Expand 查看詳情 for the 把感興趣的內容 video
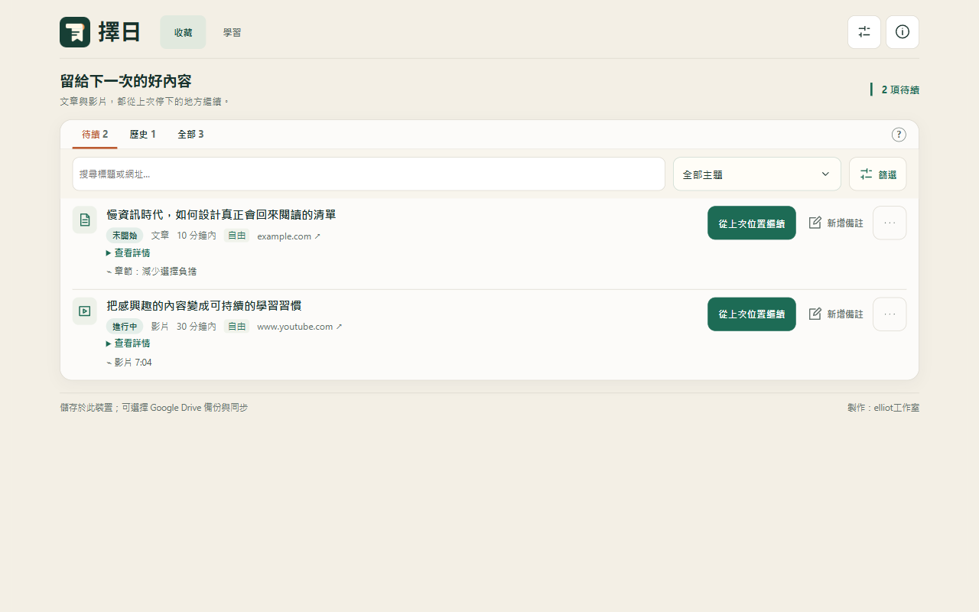This screenshot has height=612, width=979. click(x=128, y=343)
